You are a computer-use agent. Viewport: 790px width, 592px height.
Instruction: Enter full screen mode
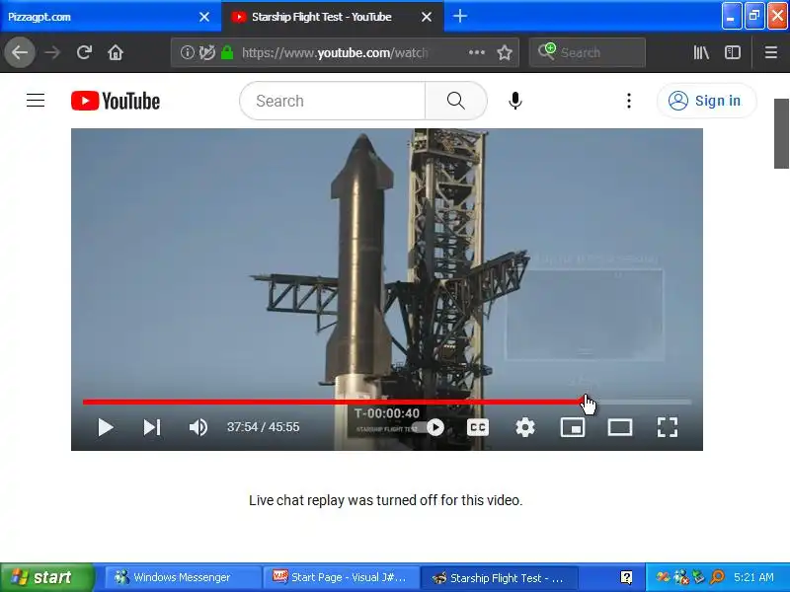(x=668, y=427)
